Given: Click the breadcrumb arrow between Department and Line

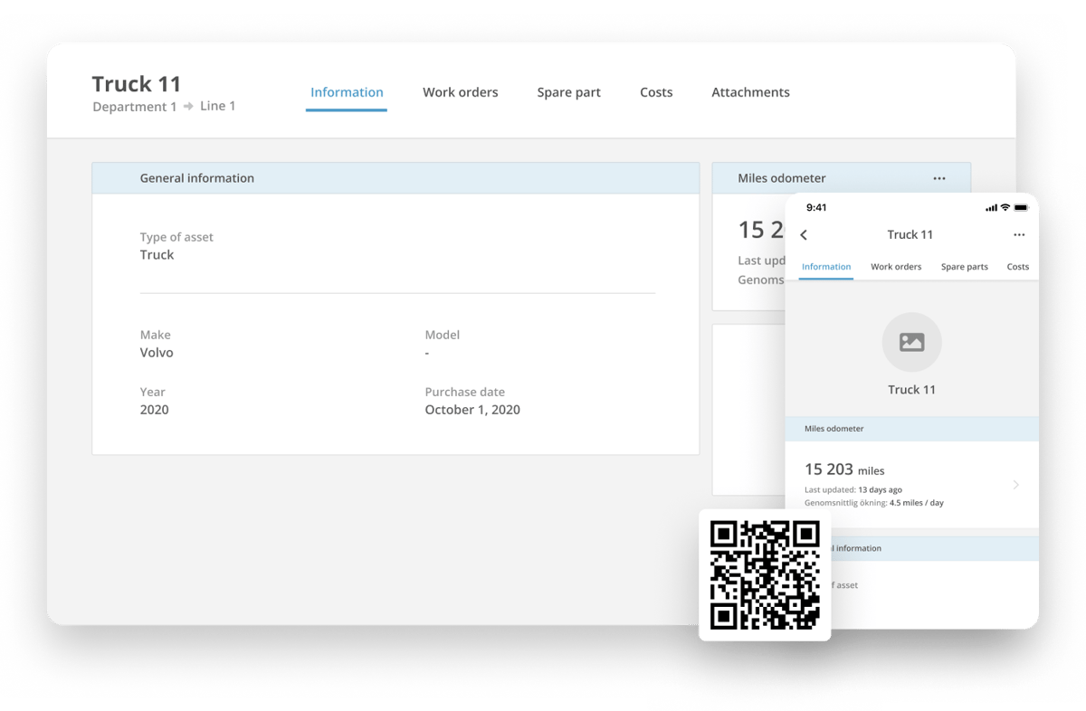Looking at the screenshot, I should click(x=188, y=107).
